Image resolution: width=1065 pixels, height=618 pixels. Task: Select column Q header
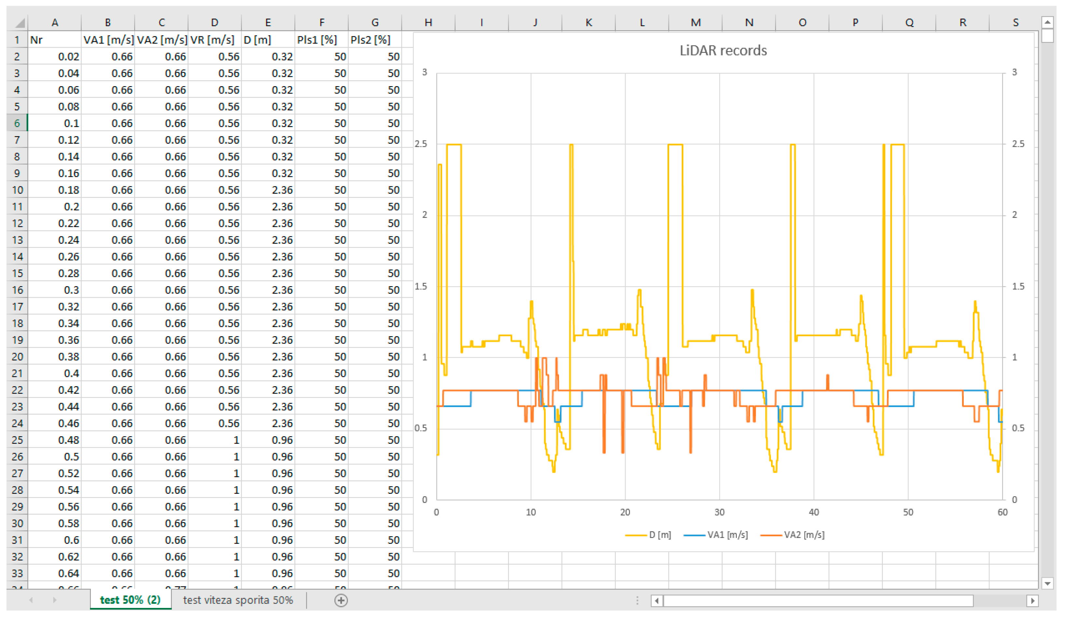909,23
